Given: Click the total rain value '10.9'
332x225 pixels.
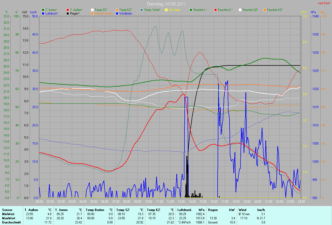Looking at the screenshot, I should click(232, 222).
